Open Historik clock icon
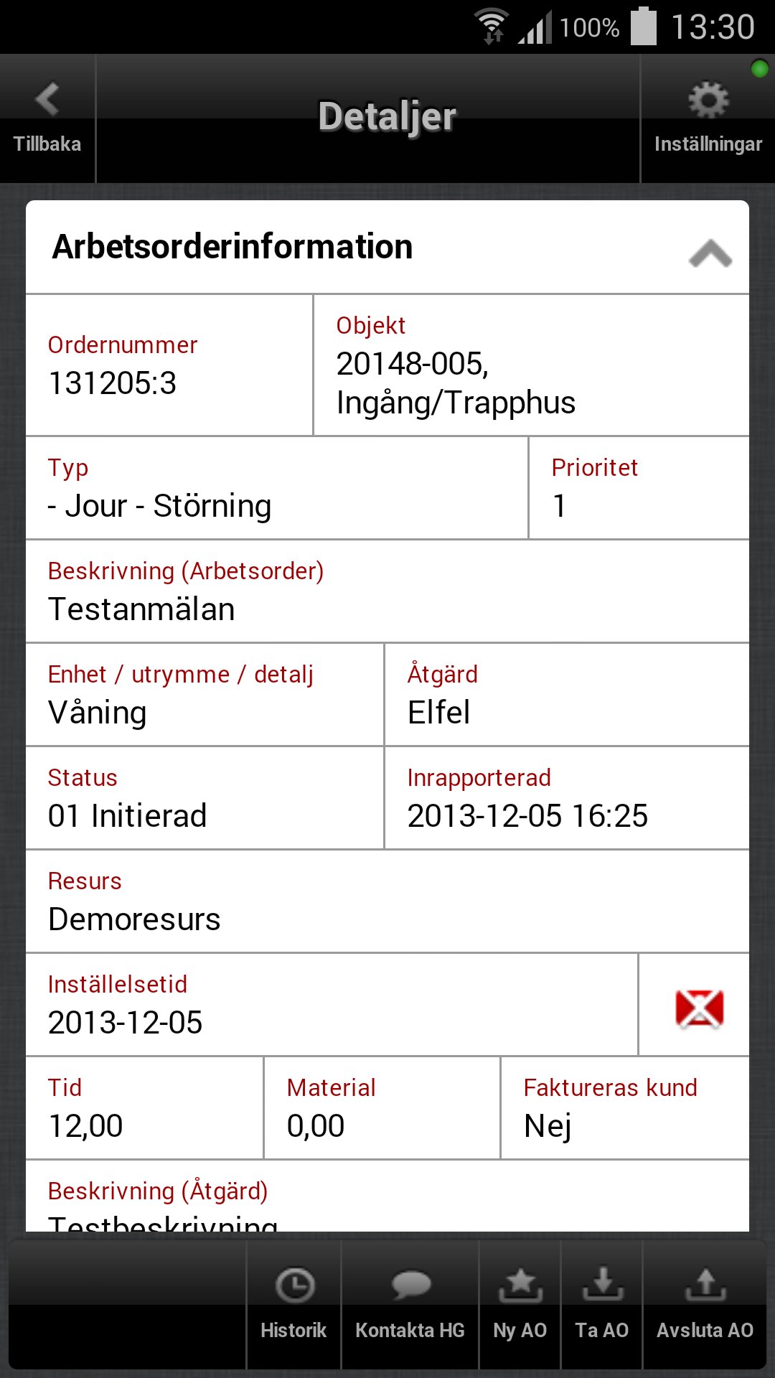The height and width of the screenshot is (1378, 775). tap(294, 1285)
